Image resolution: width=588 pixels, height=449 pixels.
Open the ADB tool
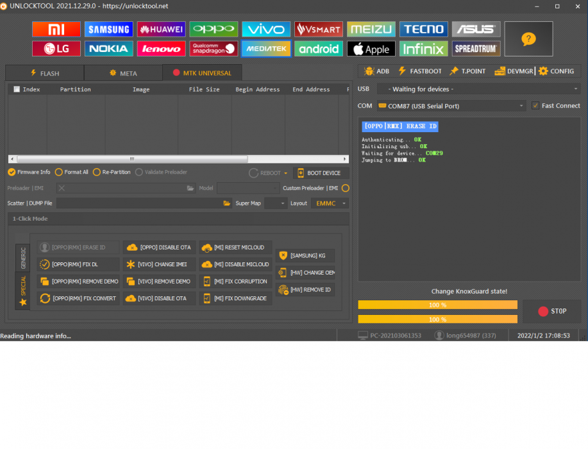pos(377,71)
